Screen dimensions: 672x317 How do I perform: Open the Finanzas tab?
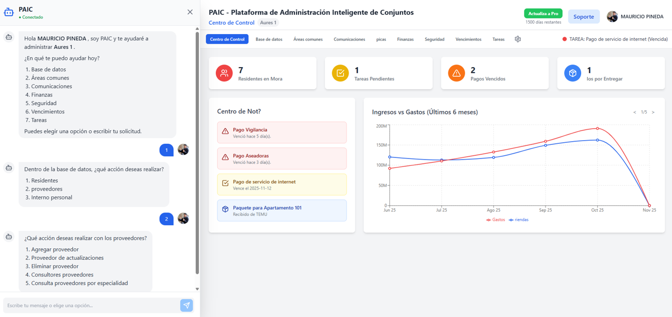click(x=405, y=39)
